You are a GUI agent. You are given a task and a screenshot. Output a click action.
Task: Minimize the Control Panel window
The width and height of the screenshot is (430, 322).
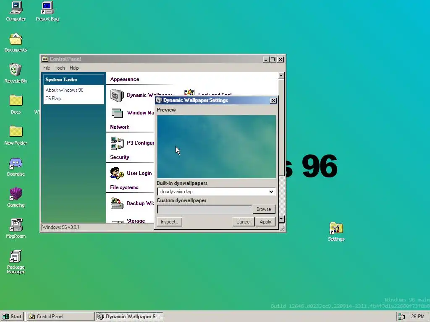tap(266, 60)
